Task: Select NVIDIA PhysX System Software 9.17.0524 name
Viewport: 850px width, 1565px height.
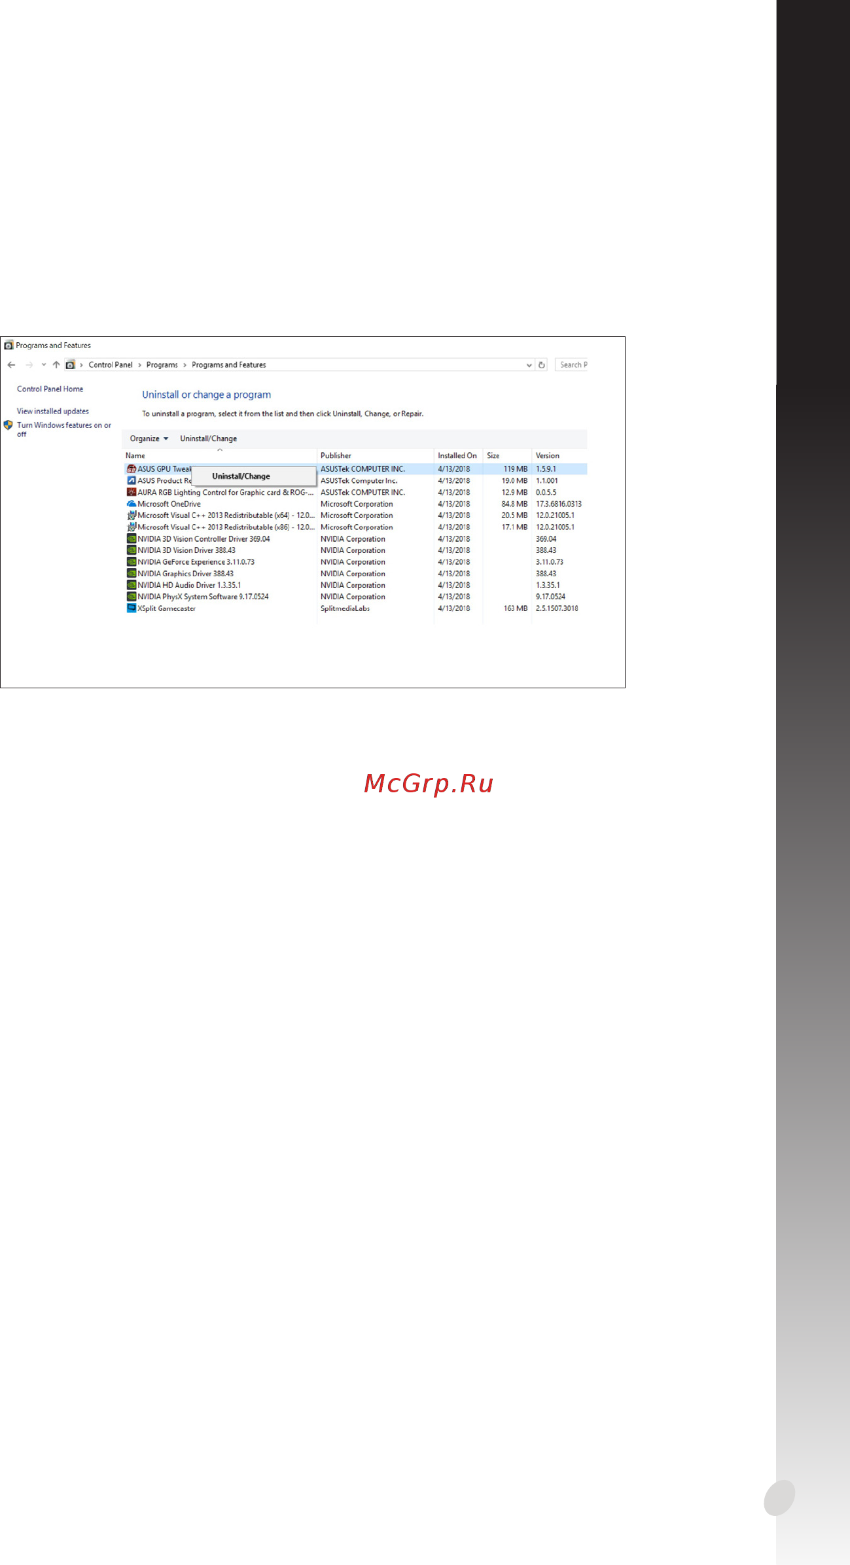Action: [204, 597]
